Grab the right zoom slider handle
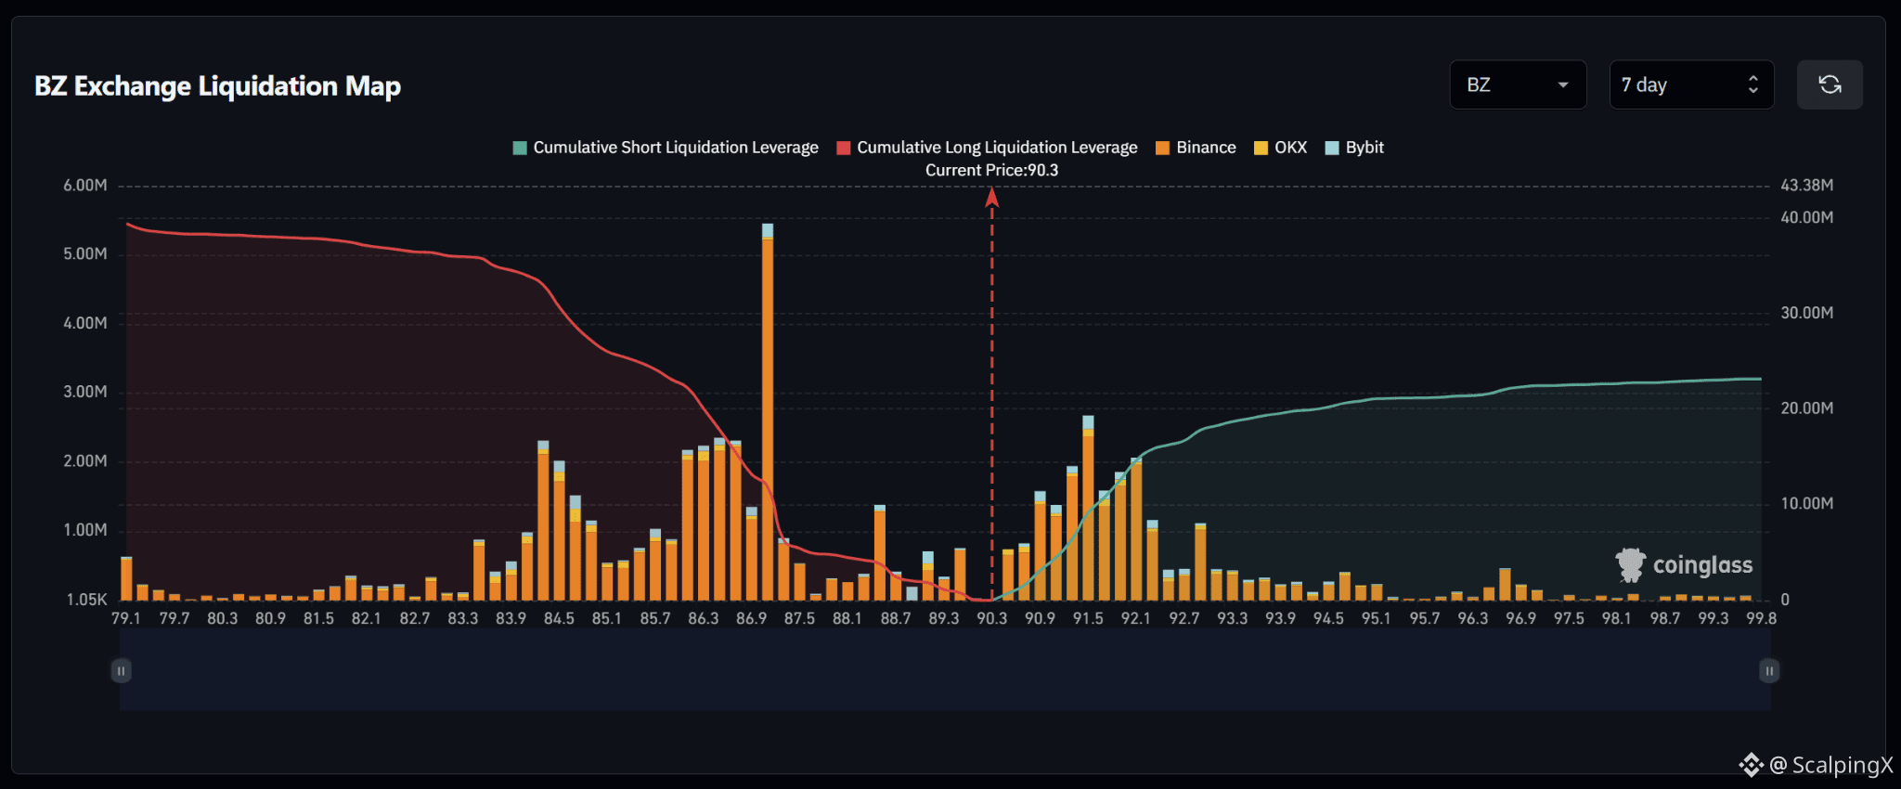Screen dimensions: 1901x789 [1769, 670]
